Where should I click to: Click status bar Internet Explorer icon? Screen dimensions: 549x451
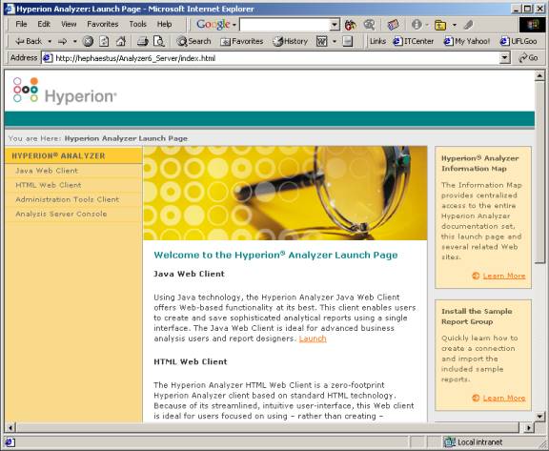[x=10, y=441]
